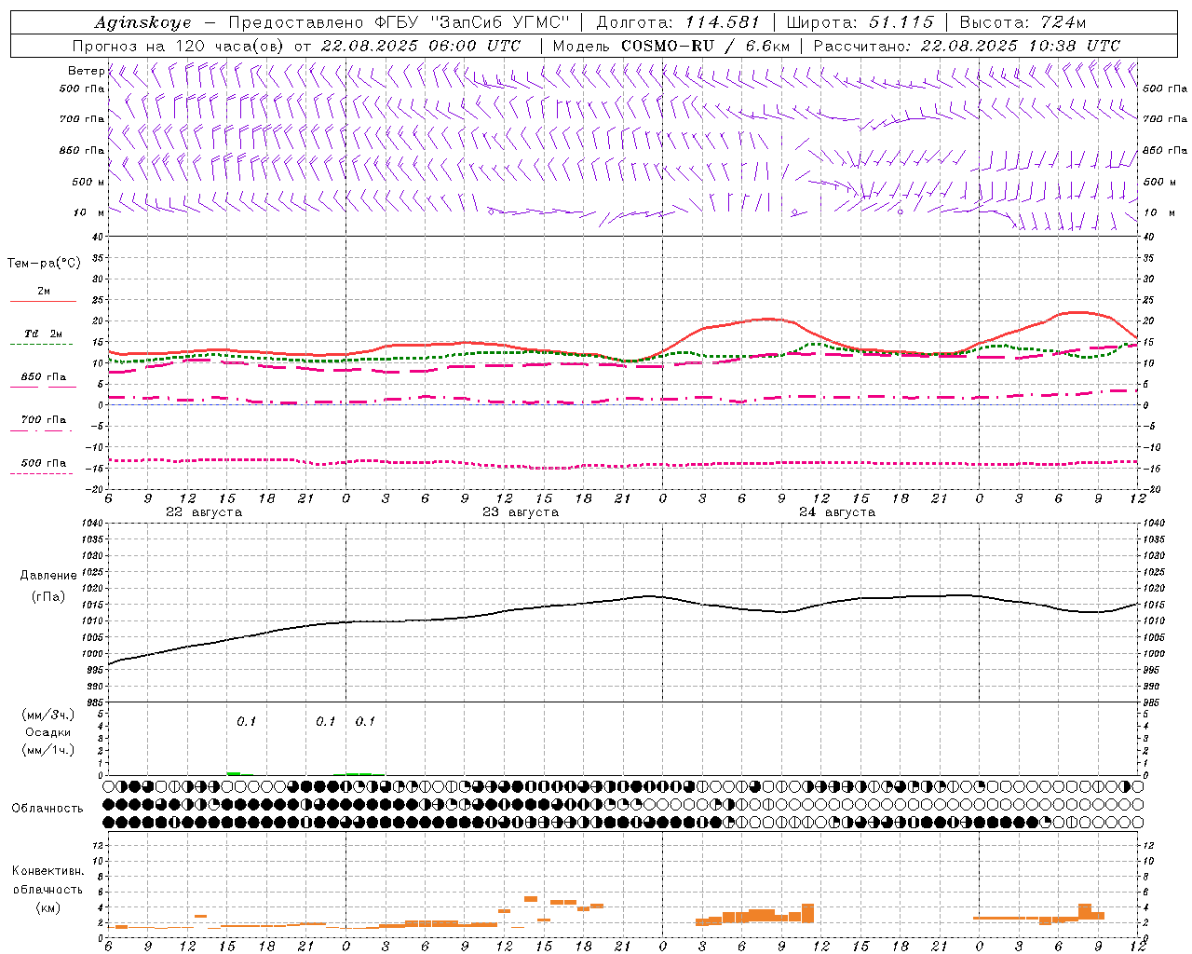Click the '22 августа' date label
The height and width of the screenshot is (954, 1192).
pos(204,512)
